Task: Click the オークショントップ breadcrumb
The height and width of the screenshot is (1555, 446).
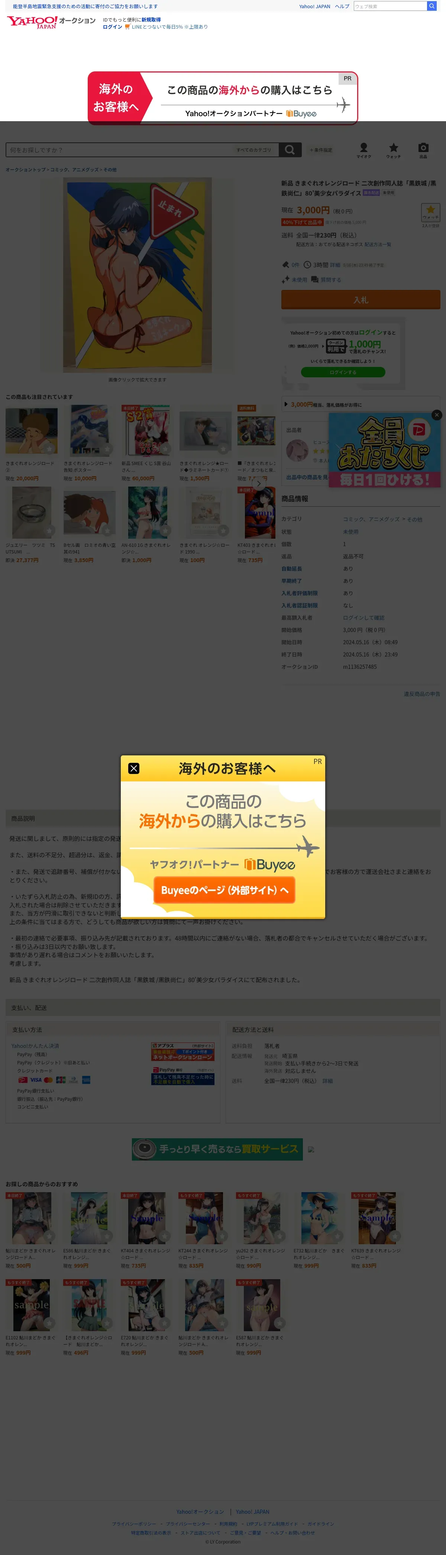Action: pos(25,170)
